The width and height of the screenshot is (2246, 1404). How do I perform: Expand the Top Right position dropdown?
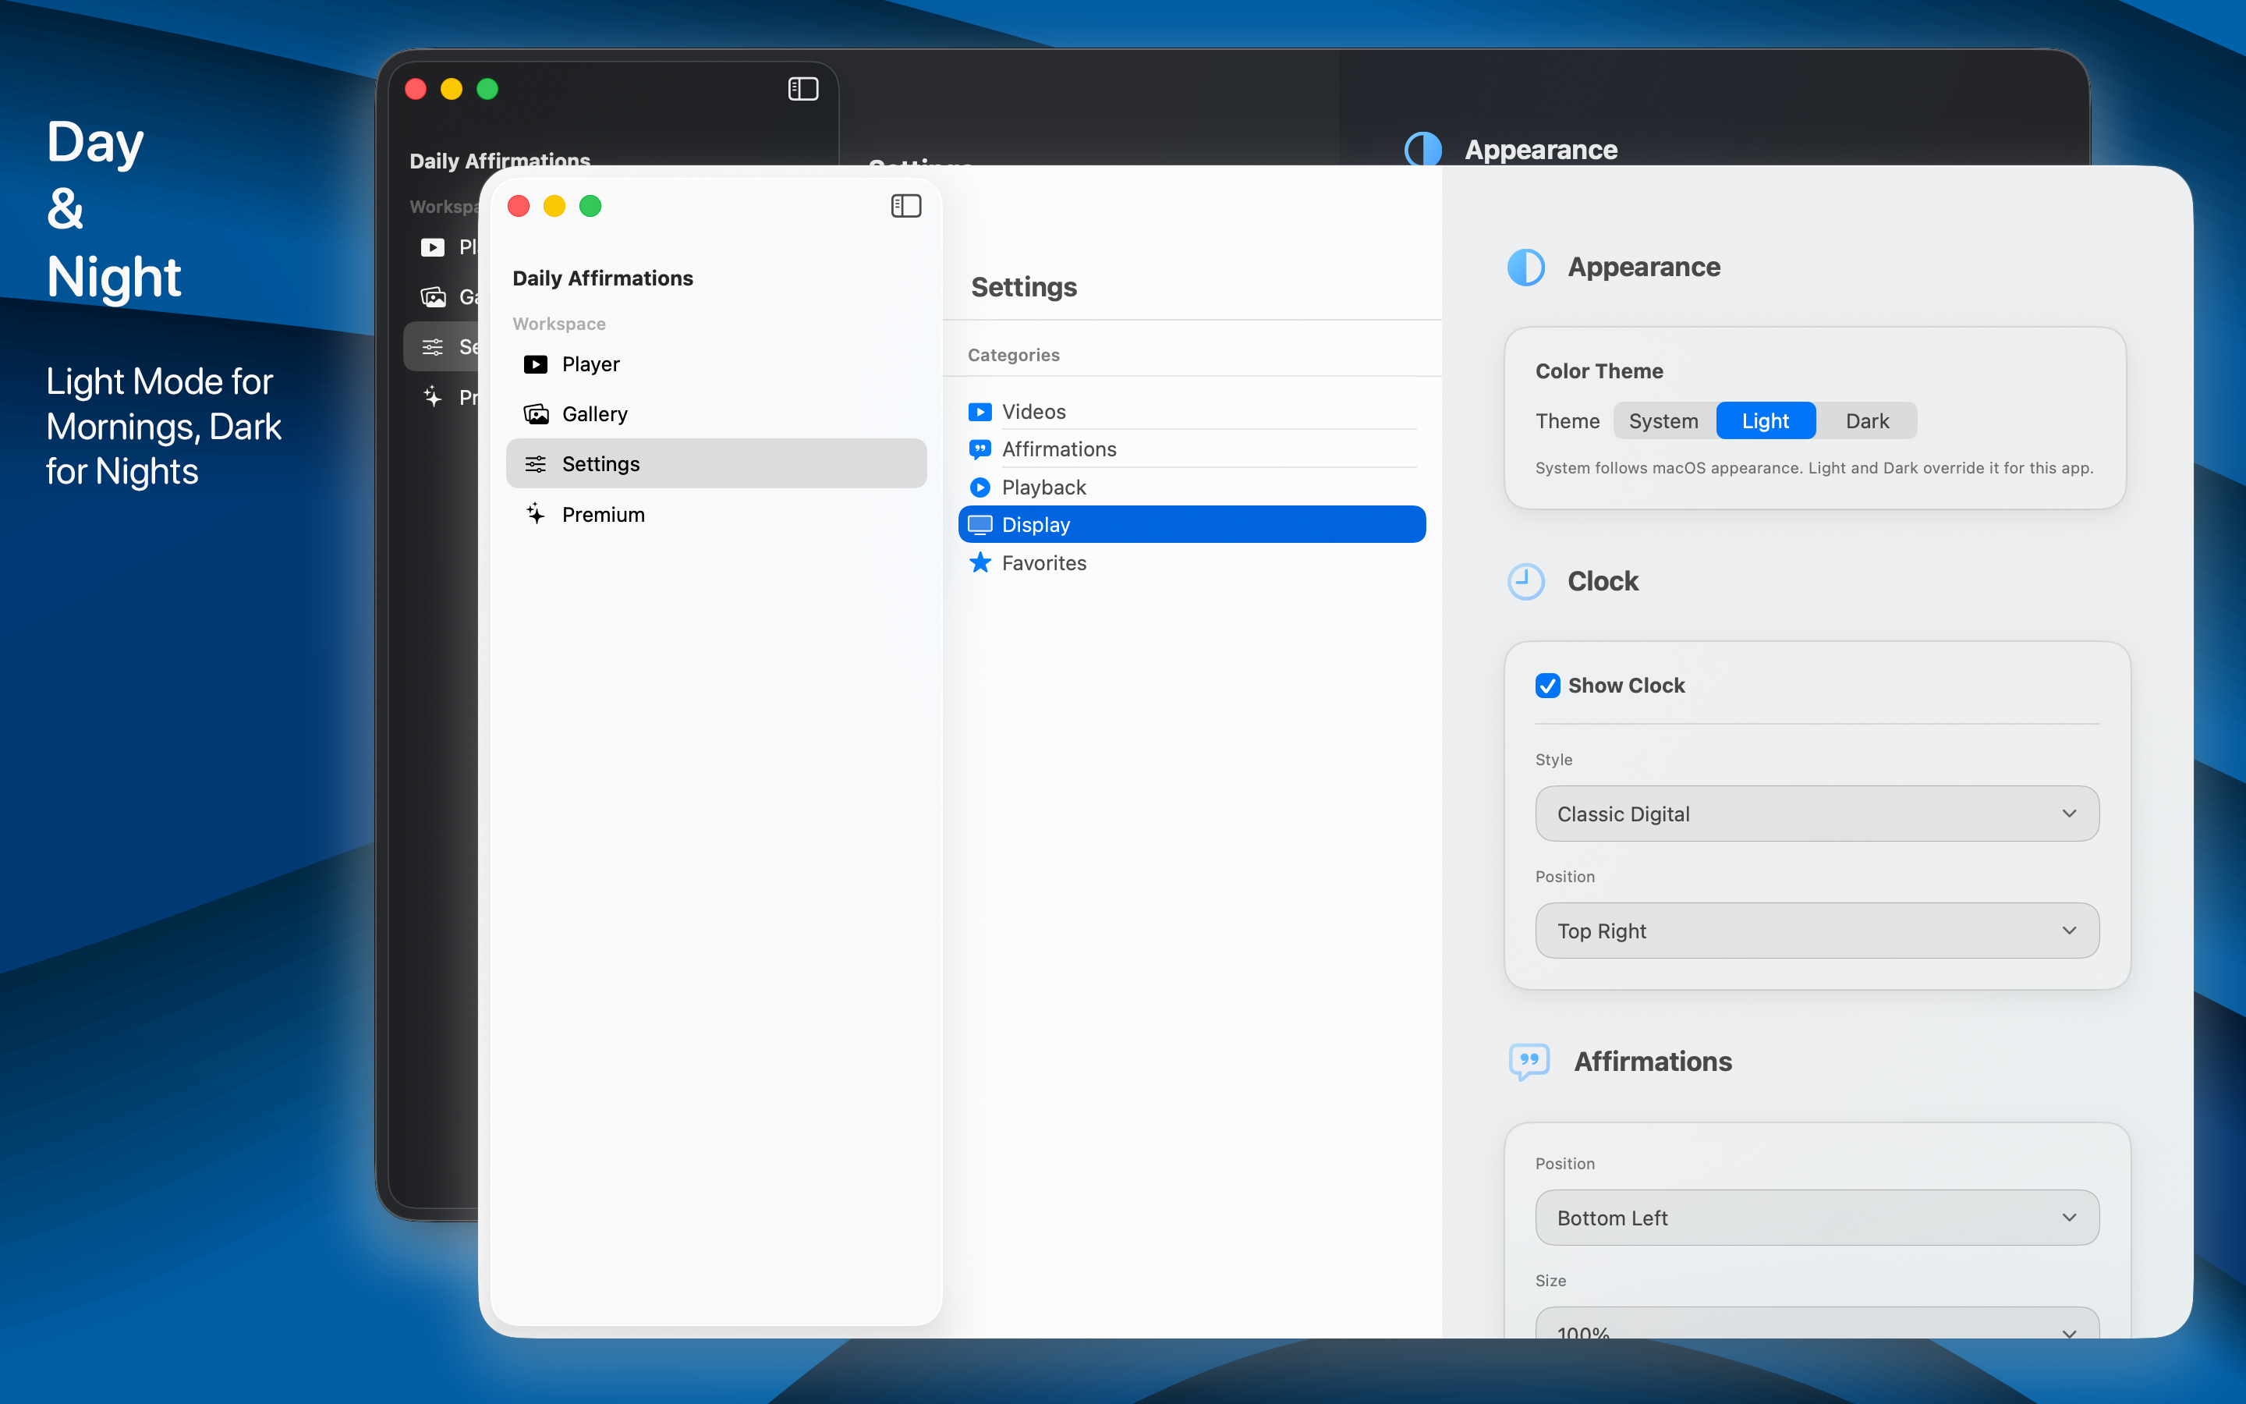point(1816,931)
